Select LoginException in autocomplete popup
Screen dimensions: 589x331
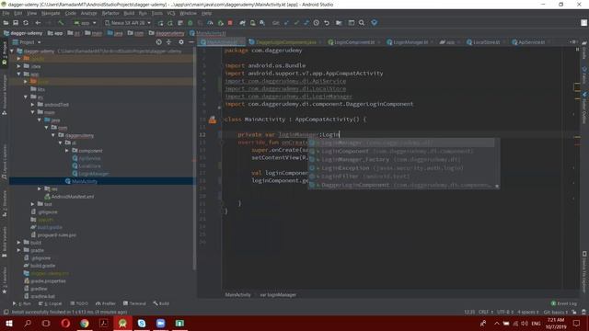(401, 167)
